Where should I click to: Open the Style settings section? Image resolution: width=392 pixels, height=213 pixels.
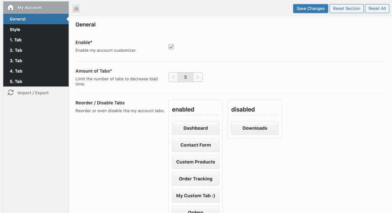36,29
